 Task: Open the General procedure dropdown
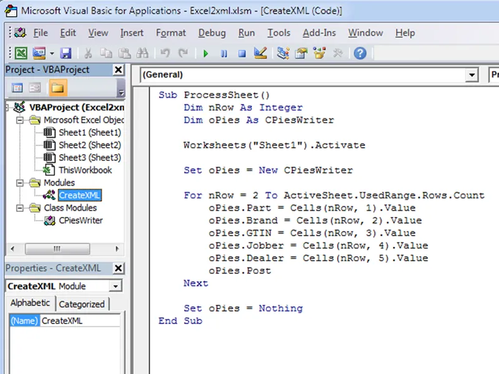tap(473, 75)
